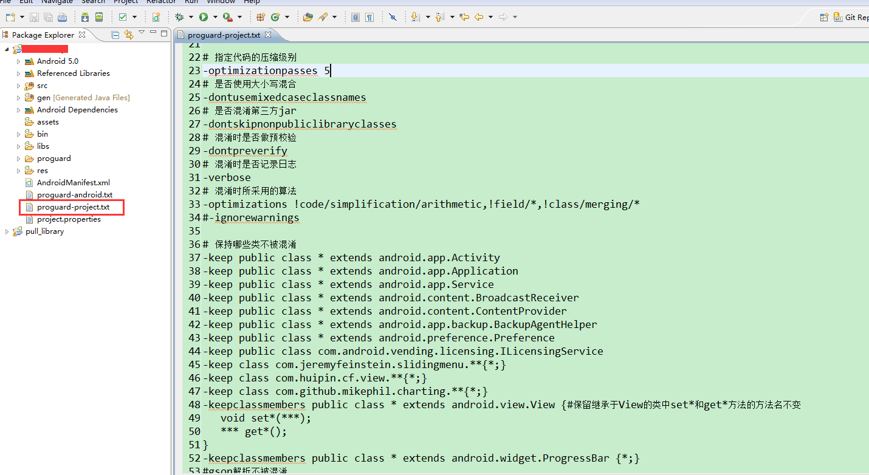Select project.properties file
Screen dimensions: 869x475
[69, 219]
